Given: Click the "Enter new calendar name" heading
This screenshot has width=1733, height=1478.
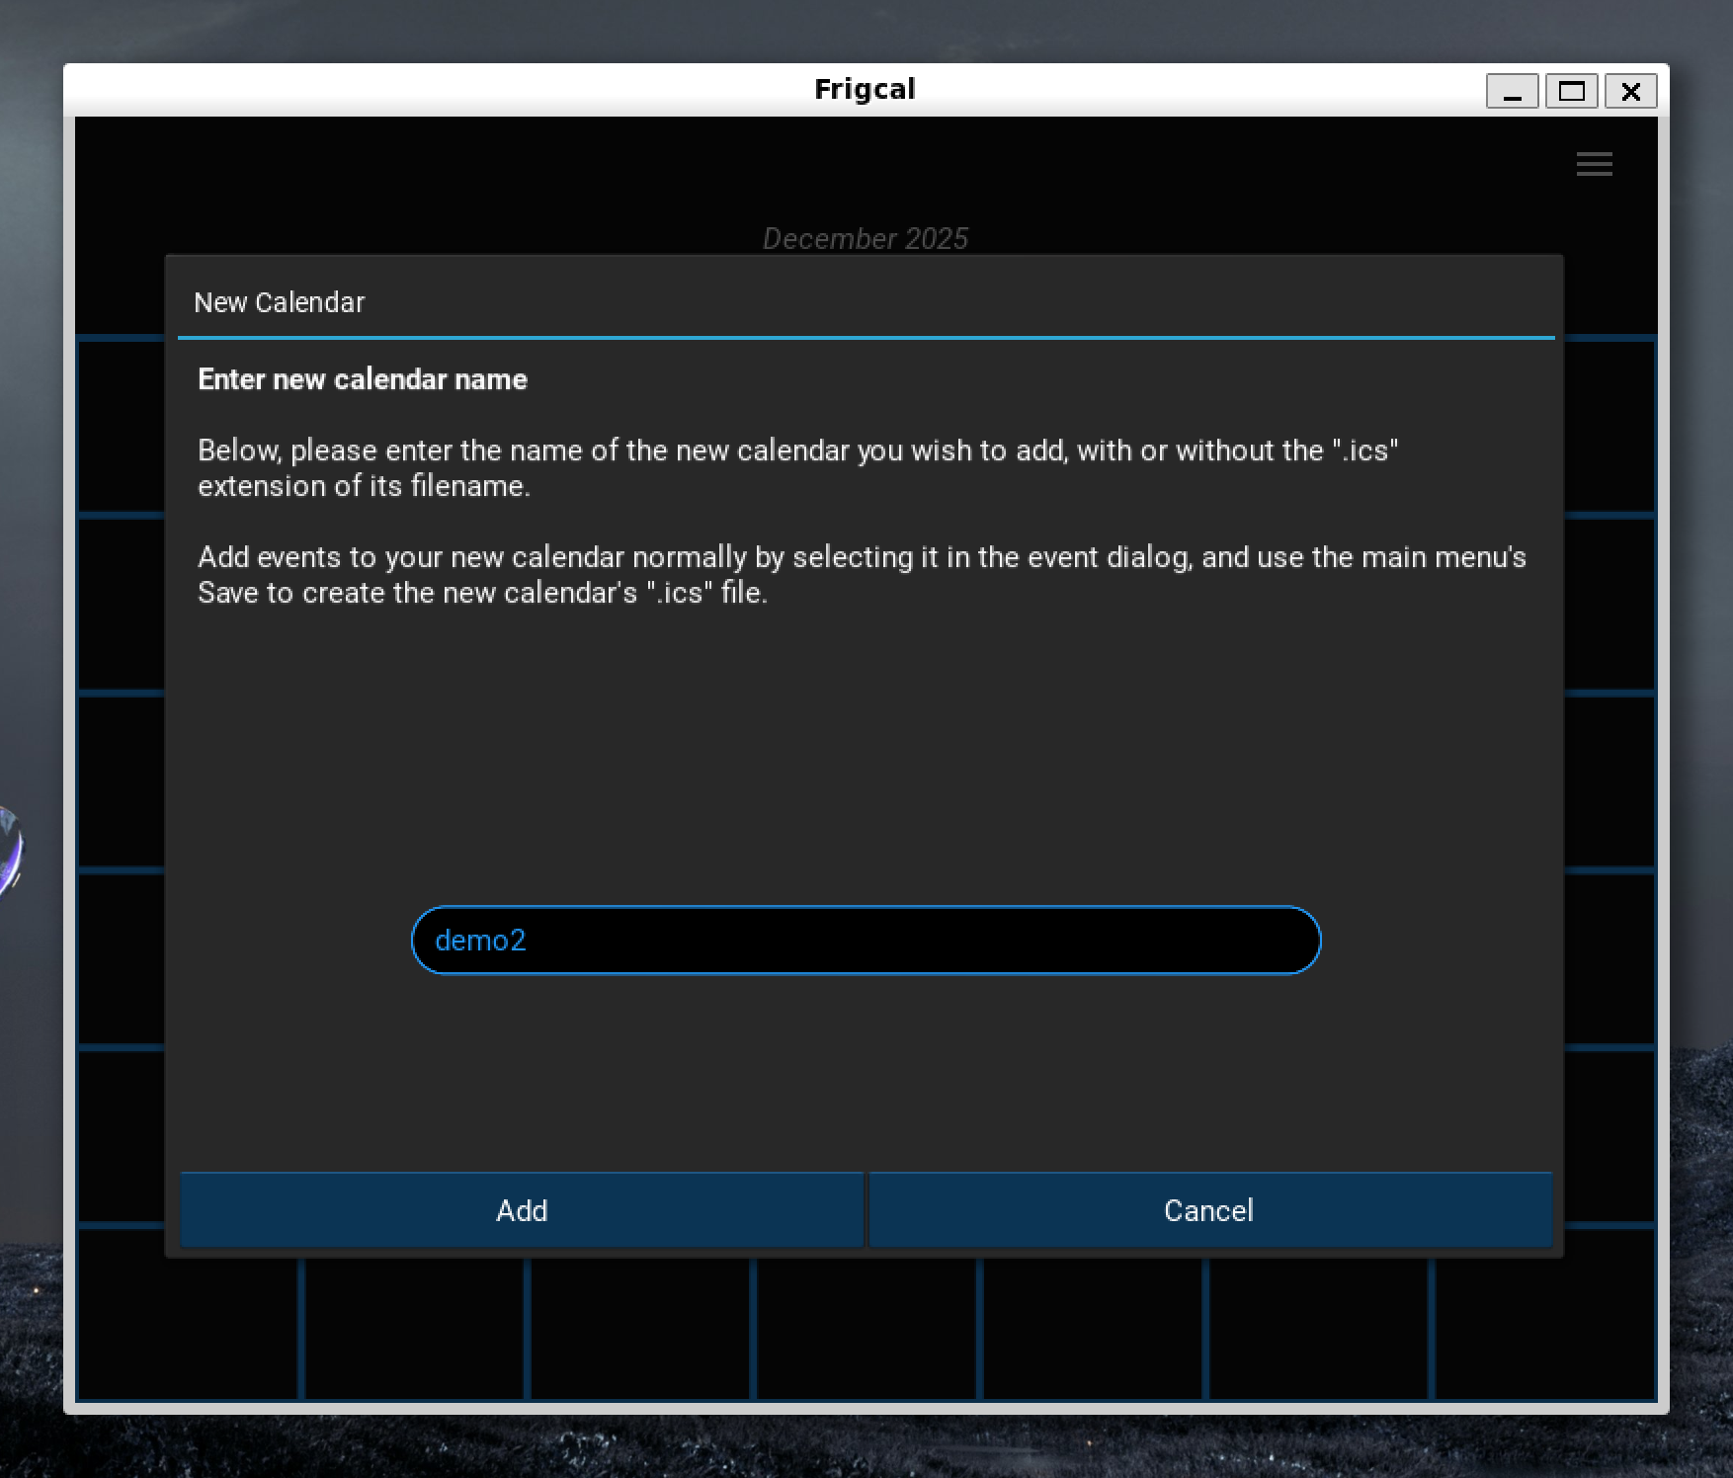Looking at the screenshot, I should click(363, 379).
